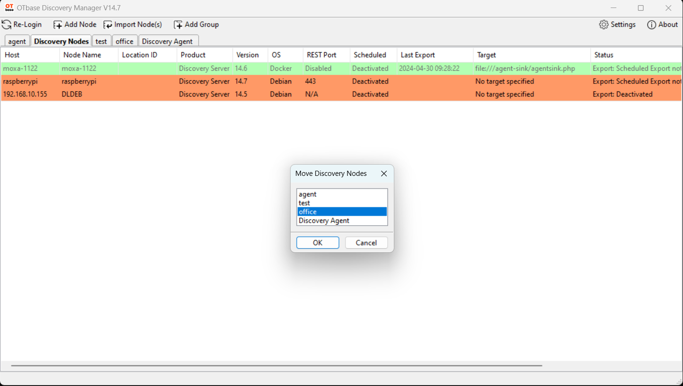The image size is (683, 386).
Task: Close the Move Discovery Nodes dialog
Action: (384, 174)
